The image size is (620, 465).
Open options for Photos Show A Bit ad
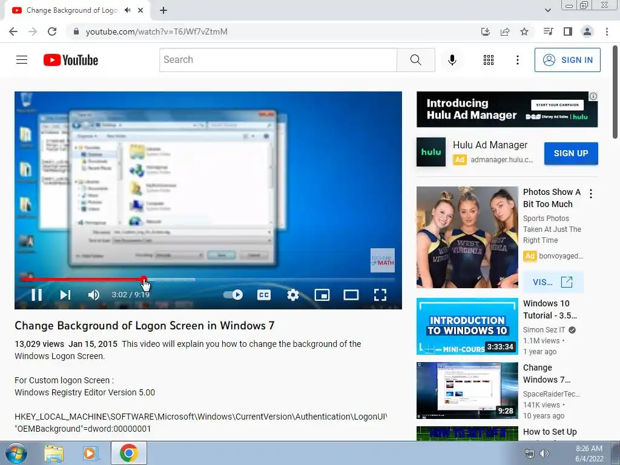tap(591, 194)
